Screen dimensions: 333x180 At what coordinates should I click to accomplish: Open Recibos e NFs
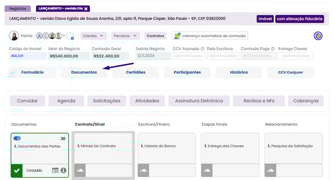[x=259, y=101]
